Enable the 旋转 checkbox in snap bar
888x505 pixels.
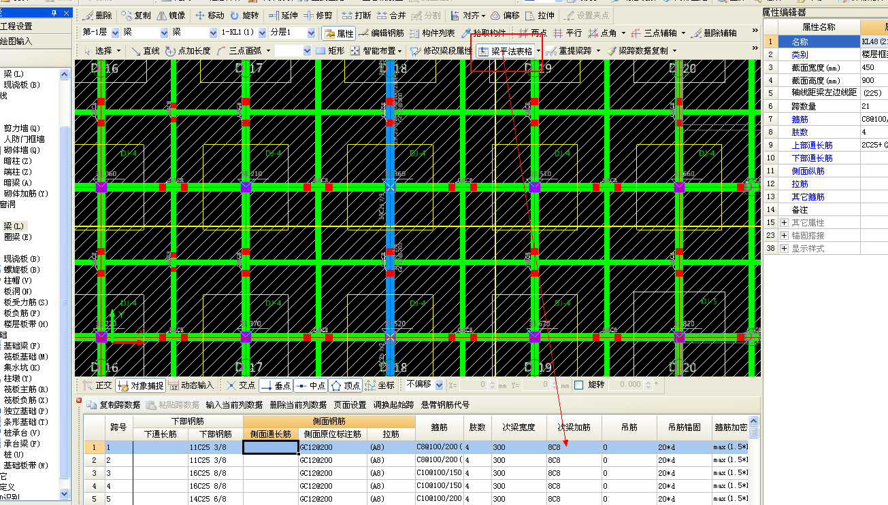pyautogui.click(x=579, y=385)
